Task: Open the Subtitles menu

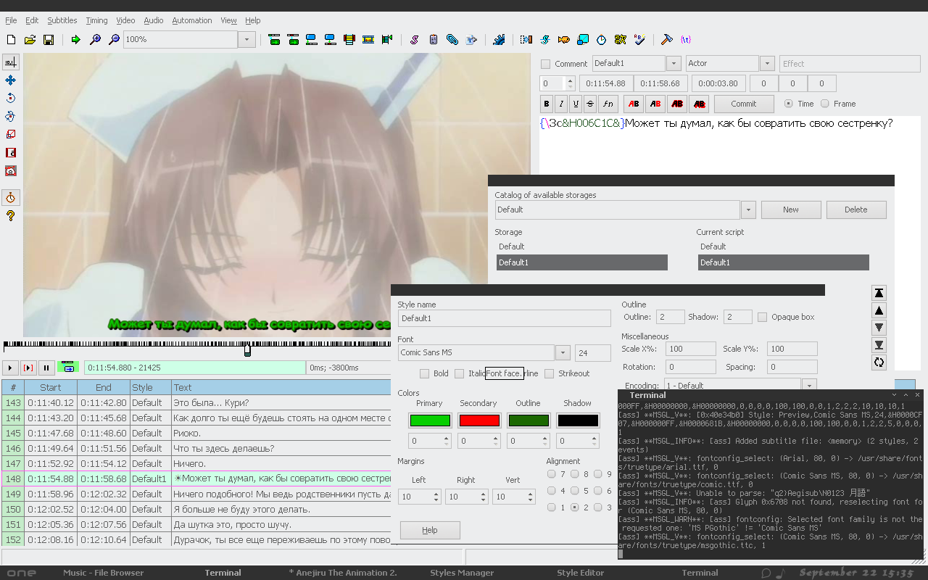Action: pyautogui.click(x=62, y=20)
